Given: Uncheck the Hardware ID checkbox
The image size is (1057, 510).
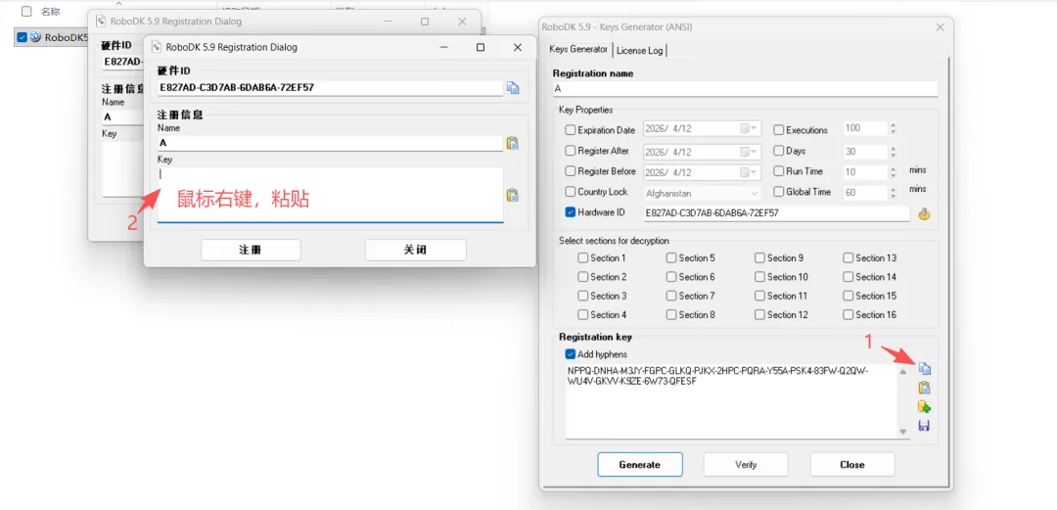Looking at the screenshot, I should [x=571, y=212].
